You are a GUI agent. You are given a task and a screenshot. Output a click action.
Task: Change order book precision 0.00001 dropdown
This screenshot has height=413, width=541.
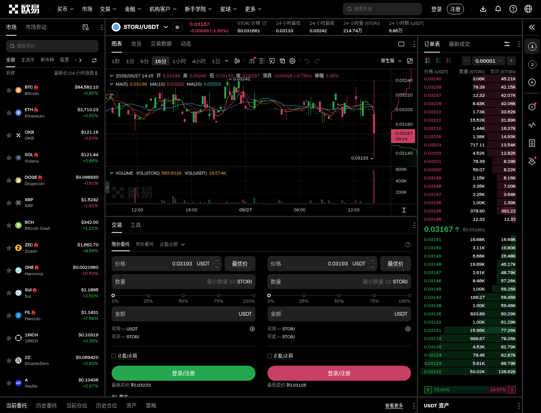pos(488,61)
